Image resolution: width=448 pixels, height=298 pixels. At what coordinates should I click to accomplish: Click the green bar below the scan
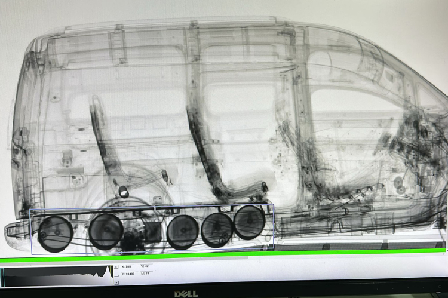point(224,260)
